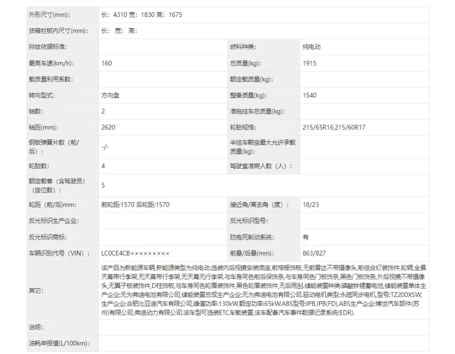Click the 前悬/后悬(mm) label
455x354 pixels.
pos(251,253)
